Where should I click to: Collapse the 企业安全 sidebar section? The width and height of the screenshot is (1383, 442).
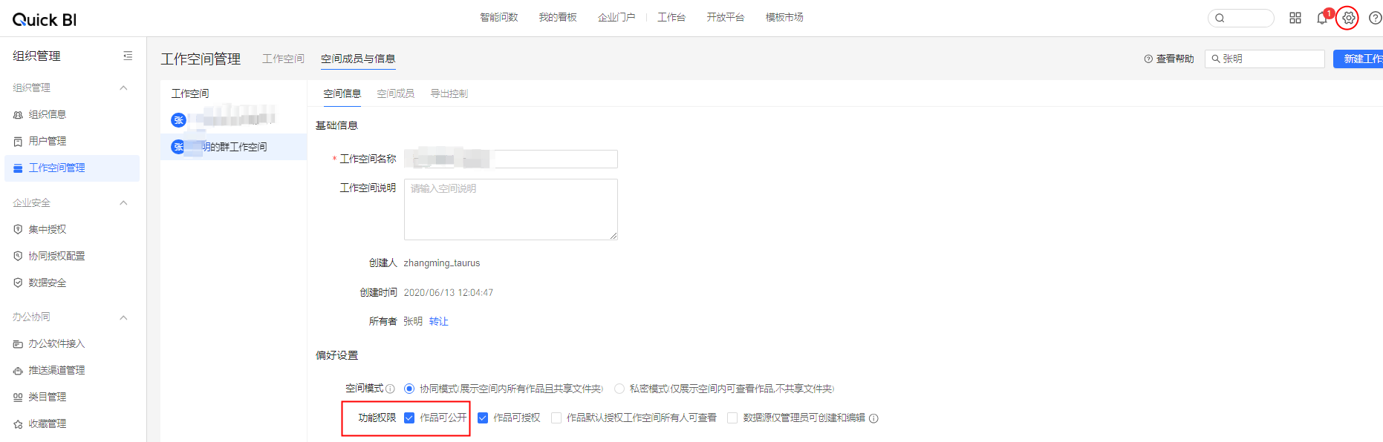point(124,202)
